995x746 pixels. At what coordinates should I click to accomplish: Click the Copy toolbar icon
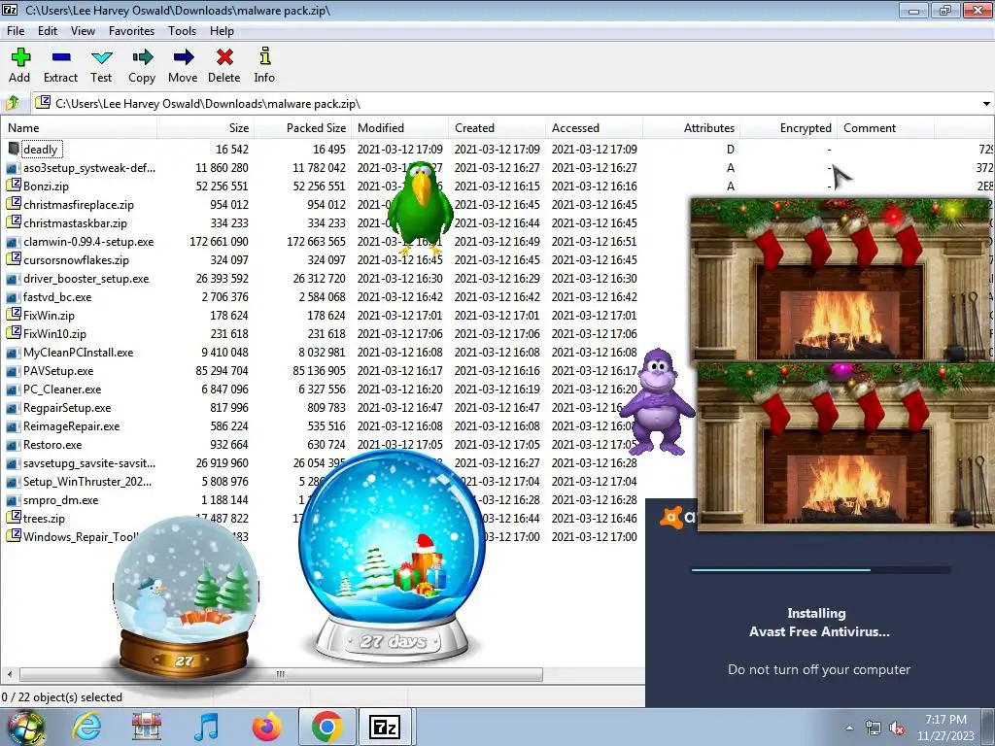[142, 57]
